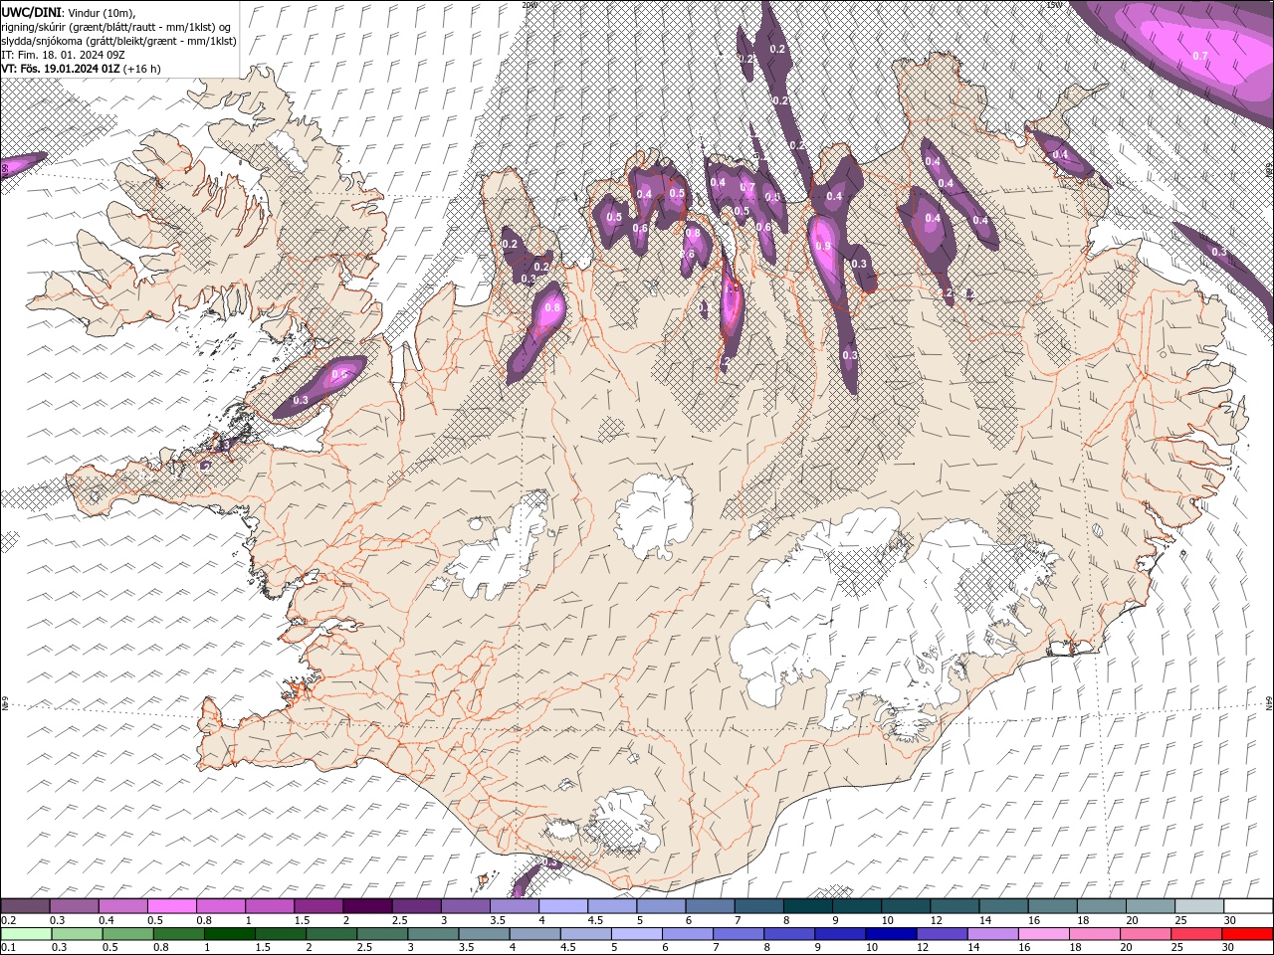Click the 0.7 value in the offshore northeast snow band
The height and width of the screenshot is (955, 1274).
(1200, 56)
